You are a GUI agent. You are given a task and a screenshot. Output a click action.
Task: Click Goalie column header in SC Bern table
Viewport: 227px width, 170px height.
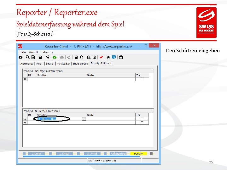click(x=111, y=115)
